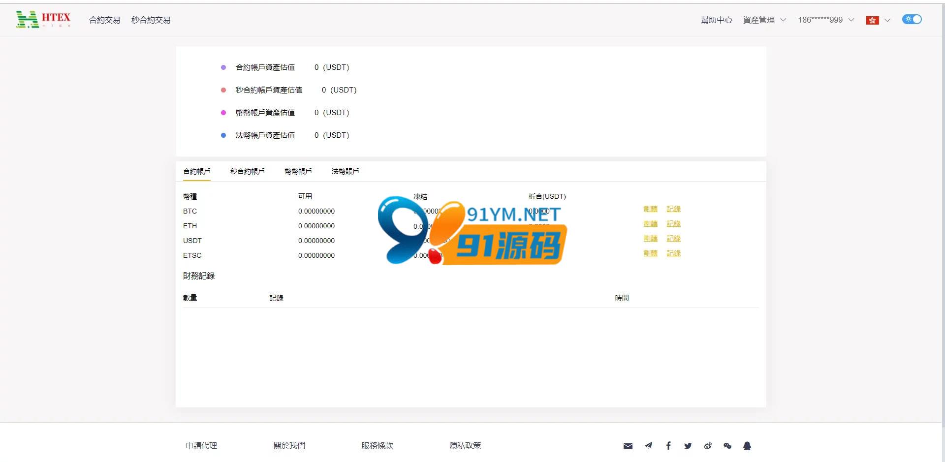Open the language dropdown arrow beside flag
Image resolution: width=945 pixels, height=462 pixels.
887,20
